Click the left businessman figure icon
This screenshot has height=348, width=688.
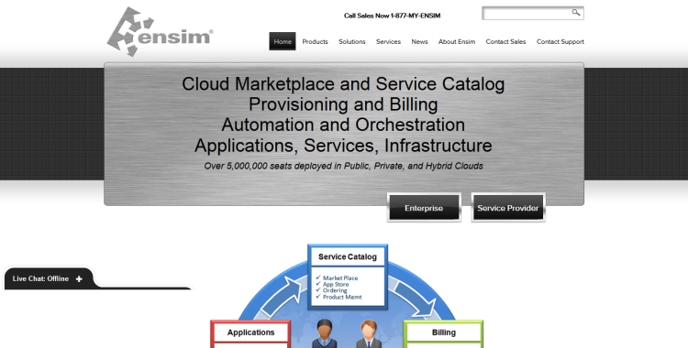[x=324, y=333]
